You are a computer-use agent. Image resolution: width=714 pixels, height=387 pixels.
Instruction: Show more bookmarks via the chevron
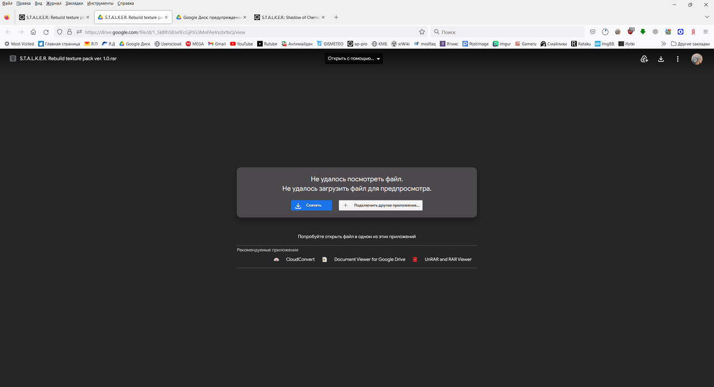click(x=664, y=44)
